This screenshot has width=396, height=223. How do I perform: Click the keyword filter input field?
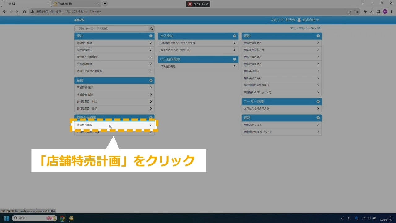pyautogui.click(x=111, y=28)
